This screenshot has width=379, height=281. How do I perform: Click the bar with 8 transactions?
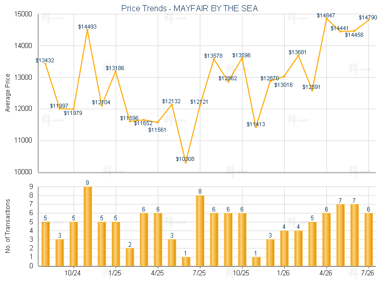[x=200, y=230]
